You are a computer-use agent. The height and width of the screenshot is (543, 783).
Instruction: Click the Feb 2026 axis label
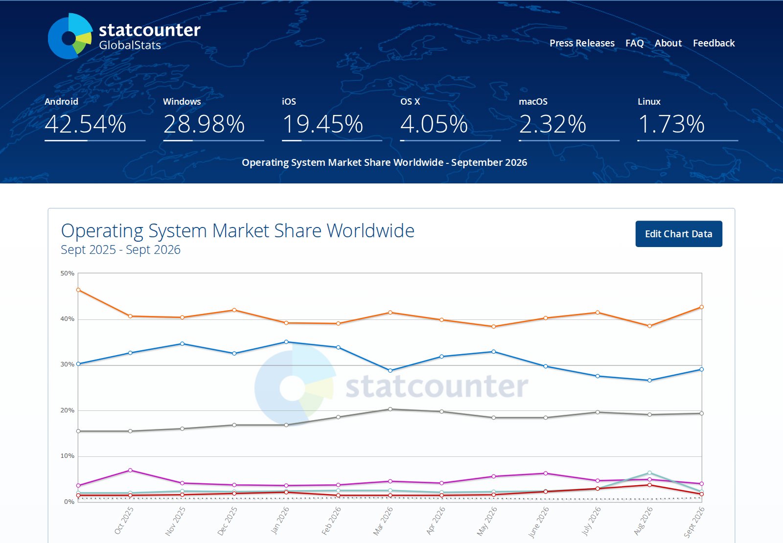(331, 520)
